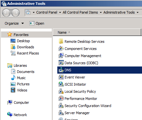Screen dimensions: 142x120
Task: Click the Music note icon
Action: pyautogui.click(x=13, y=78)
